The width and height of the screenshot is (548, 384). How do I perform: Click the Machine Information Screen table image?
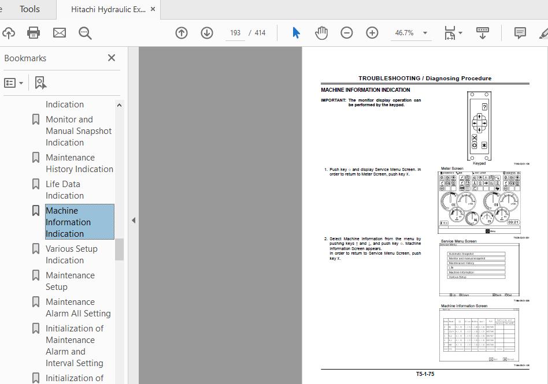coord(479,335)
